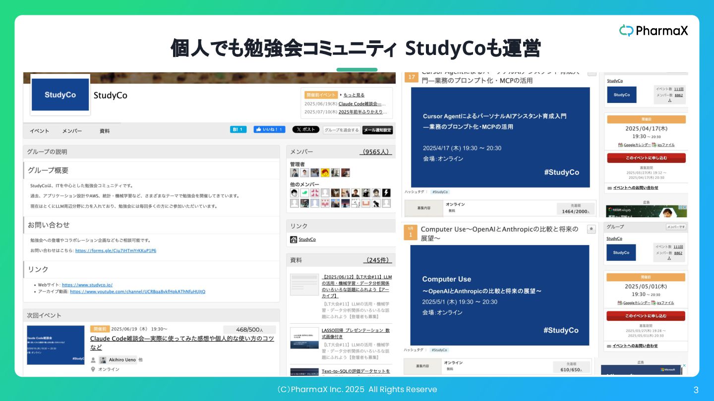714x401 pixels.
Task: Click the Cursor Agent event banner image
Action: 501,137
